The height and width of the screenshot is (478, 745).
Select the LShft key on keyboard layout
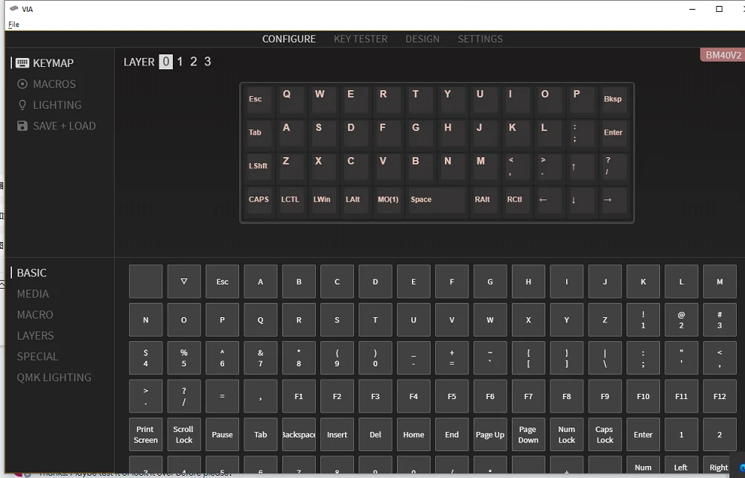(x=258, y=166)
